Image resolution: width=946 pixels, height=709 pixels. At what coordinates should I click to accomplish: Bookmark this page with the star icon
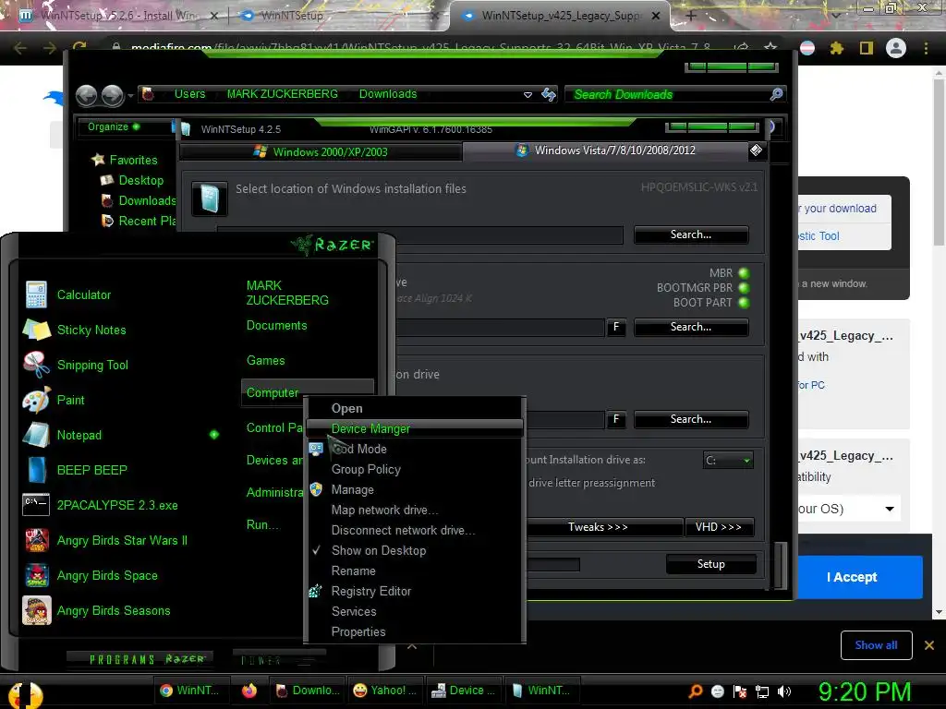[770, 48]
